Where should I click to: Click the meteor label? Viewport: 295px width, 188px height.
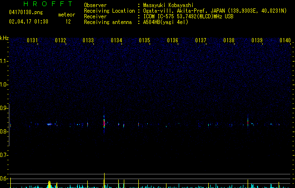pos(67,15)
